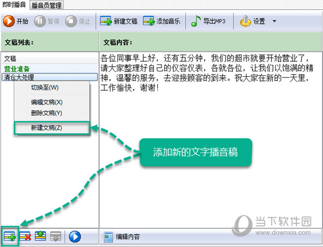
Task: Click the 添加音乐 text label
Action: pos(168,21)
